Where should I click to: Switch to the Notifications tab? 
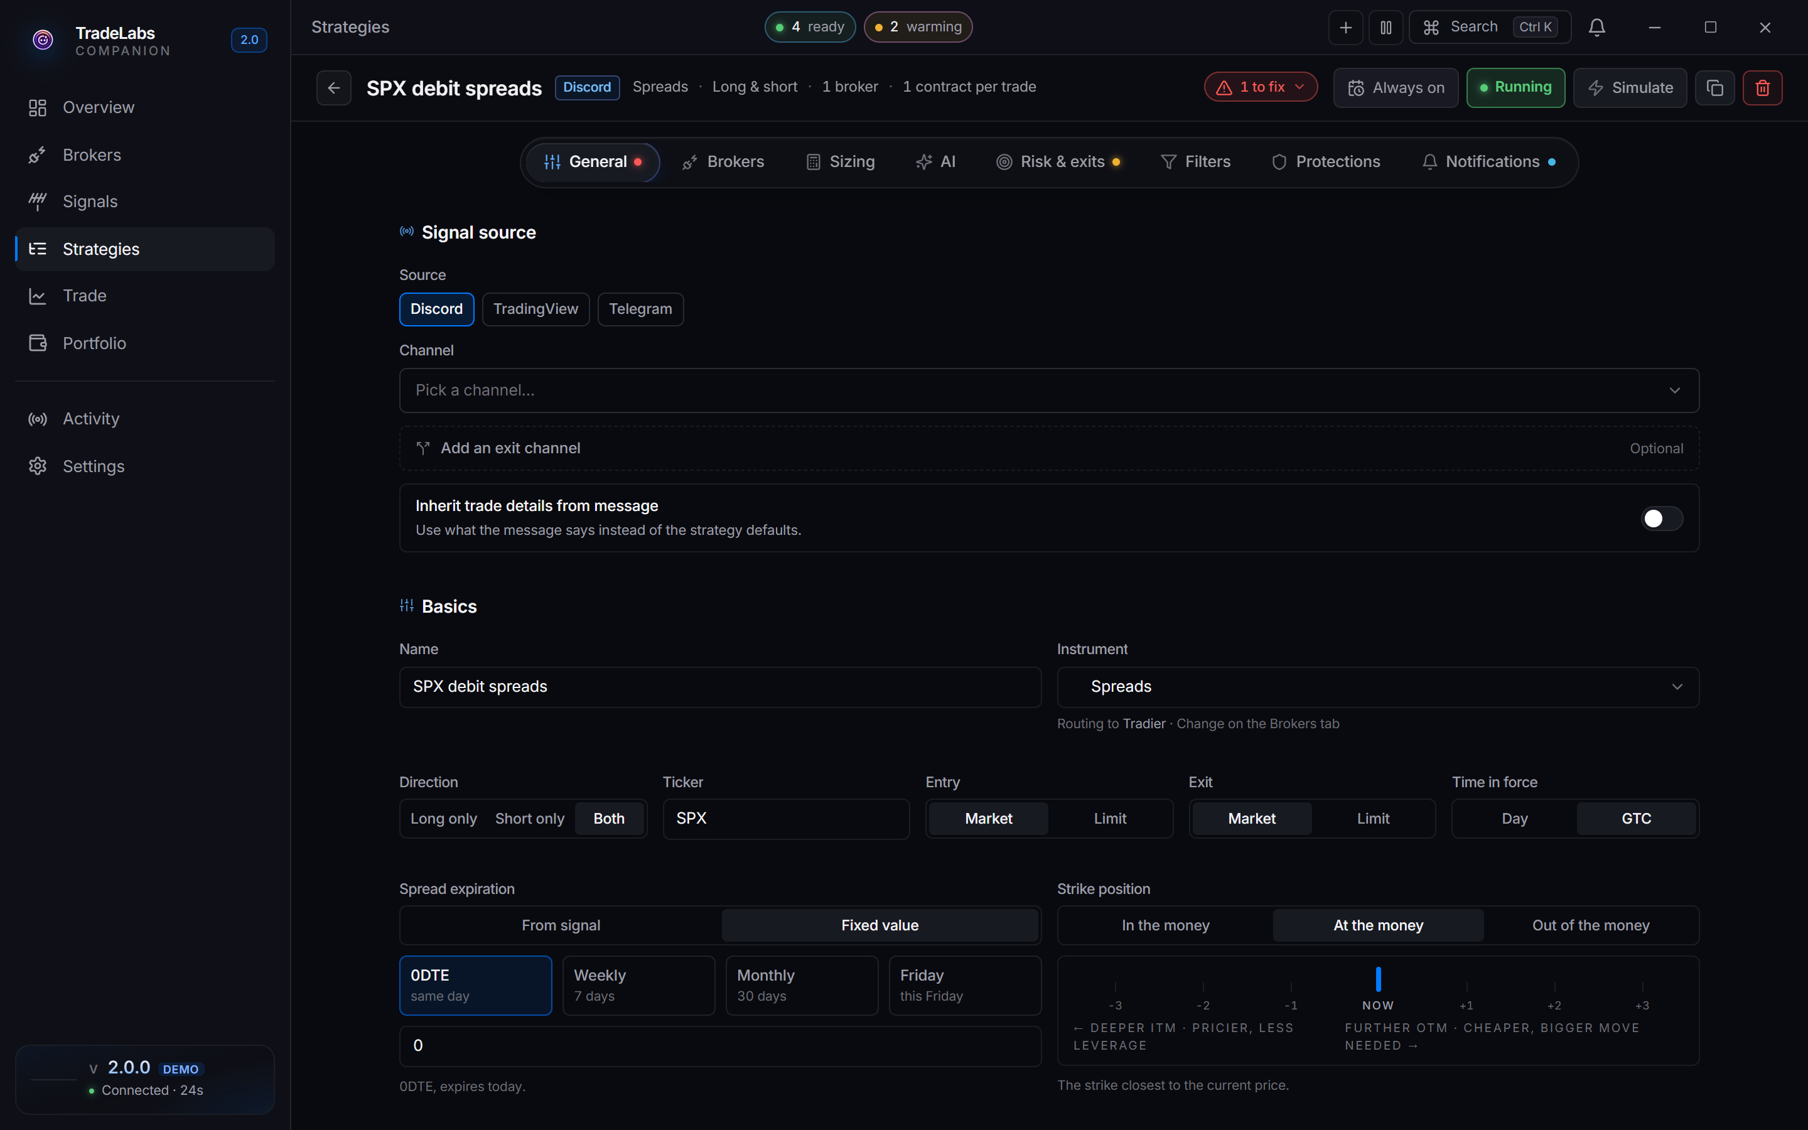click(x=1489, y=162)
